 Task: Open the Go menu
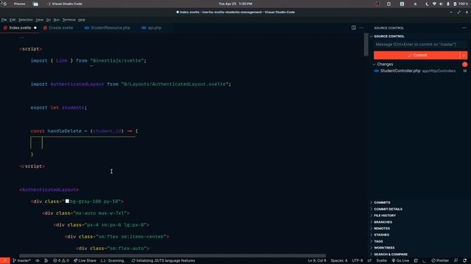[49, 20]
